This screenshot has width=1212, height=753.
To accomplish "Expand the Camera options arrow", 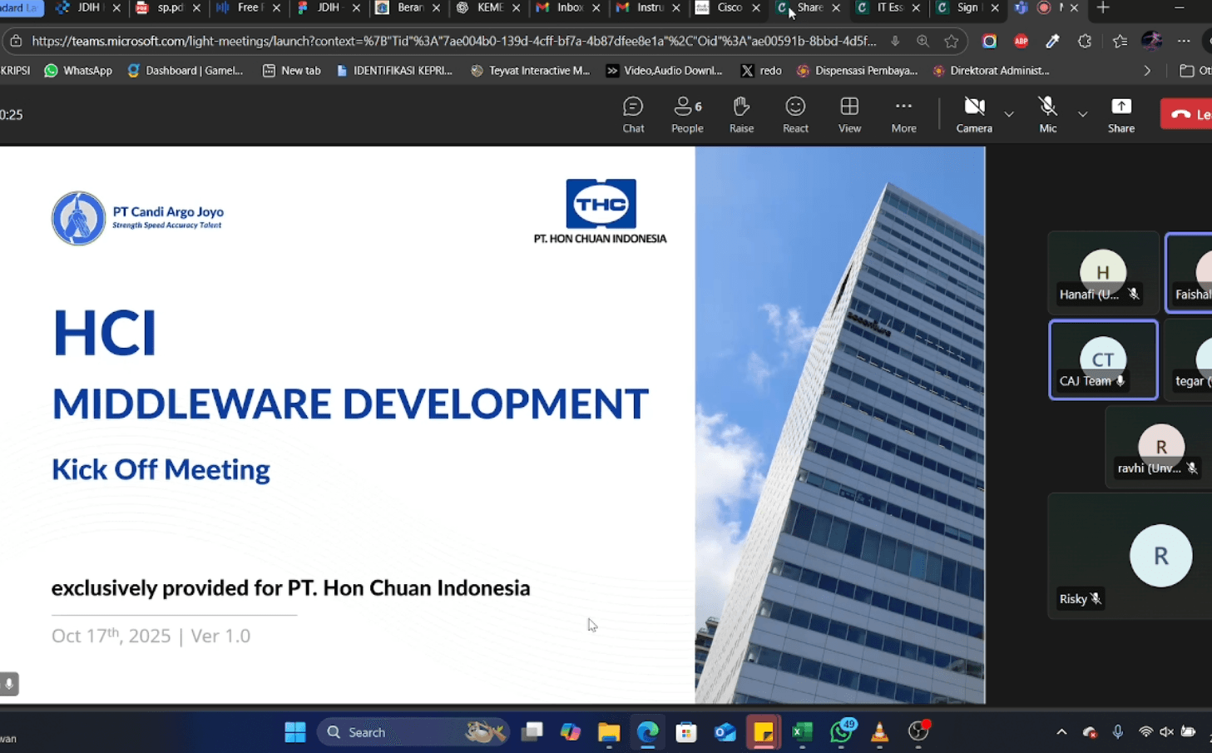I will [x=1009, y=114].
